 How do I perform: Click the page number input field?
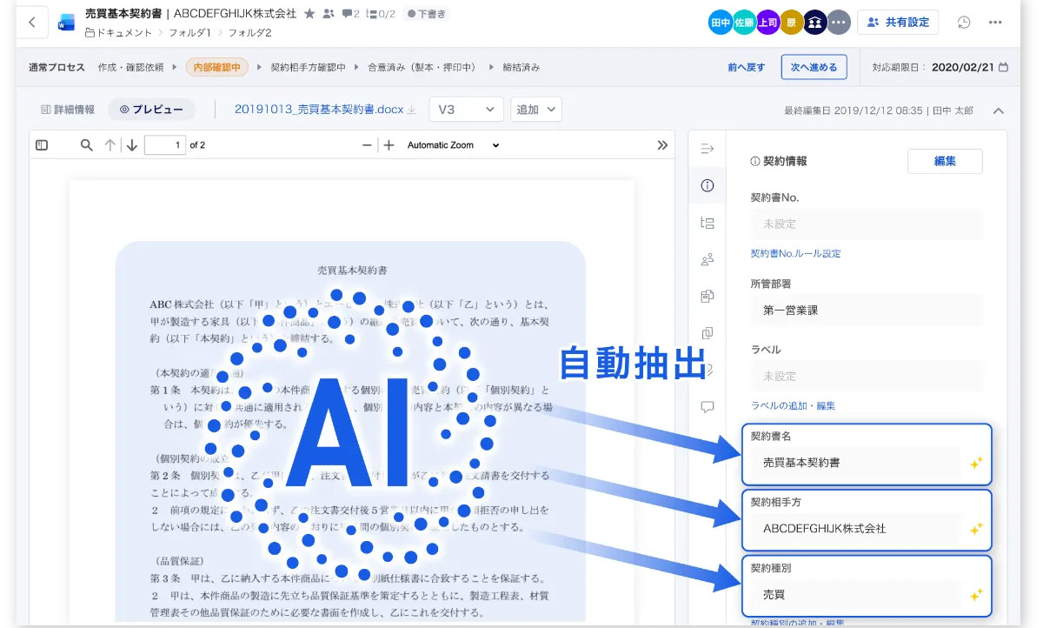[165, 145]
